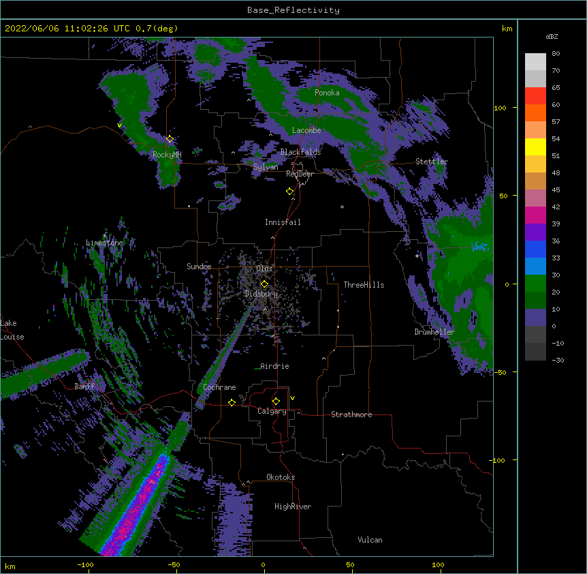Pick the red 60-65 dBZ legend swatch

535,96
